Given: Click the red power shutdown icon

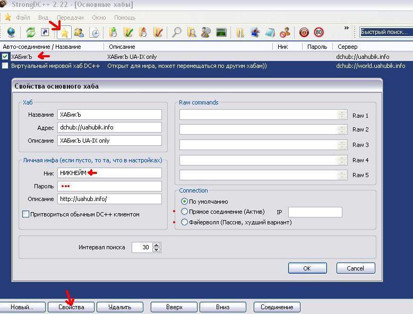Looking at the screenshot, I should [x=304, y=33].
